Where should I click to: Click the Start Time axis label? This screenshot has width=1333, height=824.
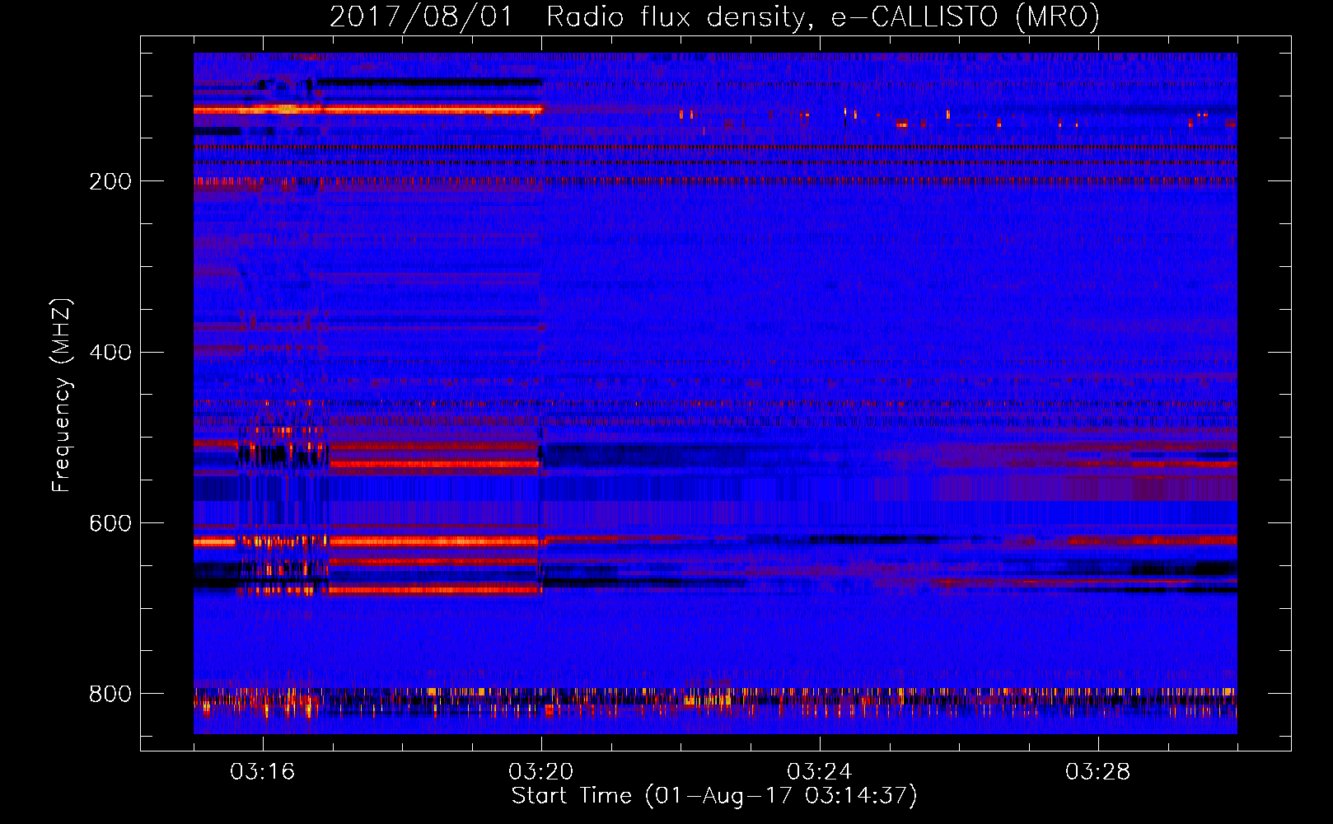(714, 796)
